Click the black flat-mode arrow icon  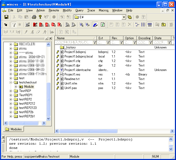point(6,25)
